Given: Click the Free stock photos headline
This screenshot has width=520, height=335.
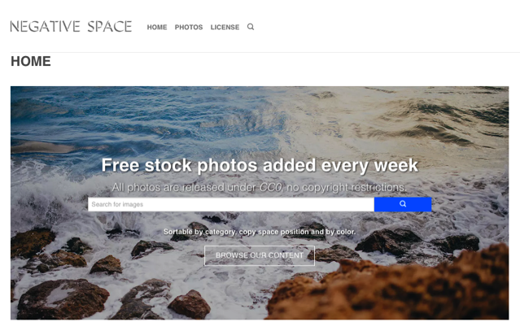Looking at the screenshot, I should [260, 165].
